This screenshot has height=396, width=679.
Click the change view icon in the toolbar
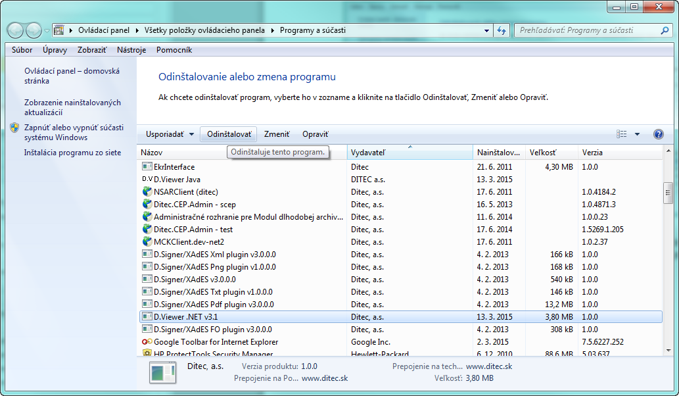[x=621, y=134]
